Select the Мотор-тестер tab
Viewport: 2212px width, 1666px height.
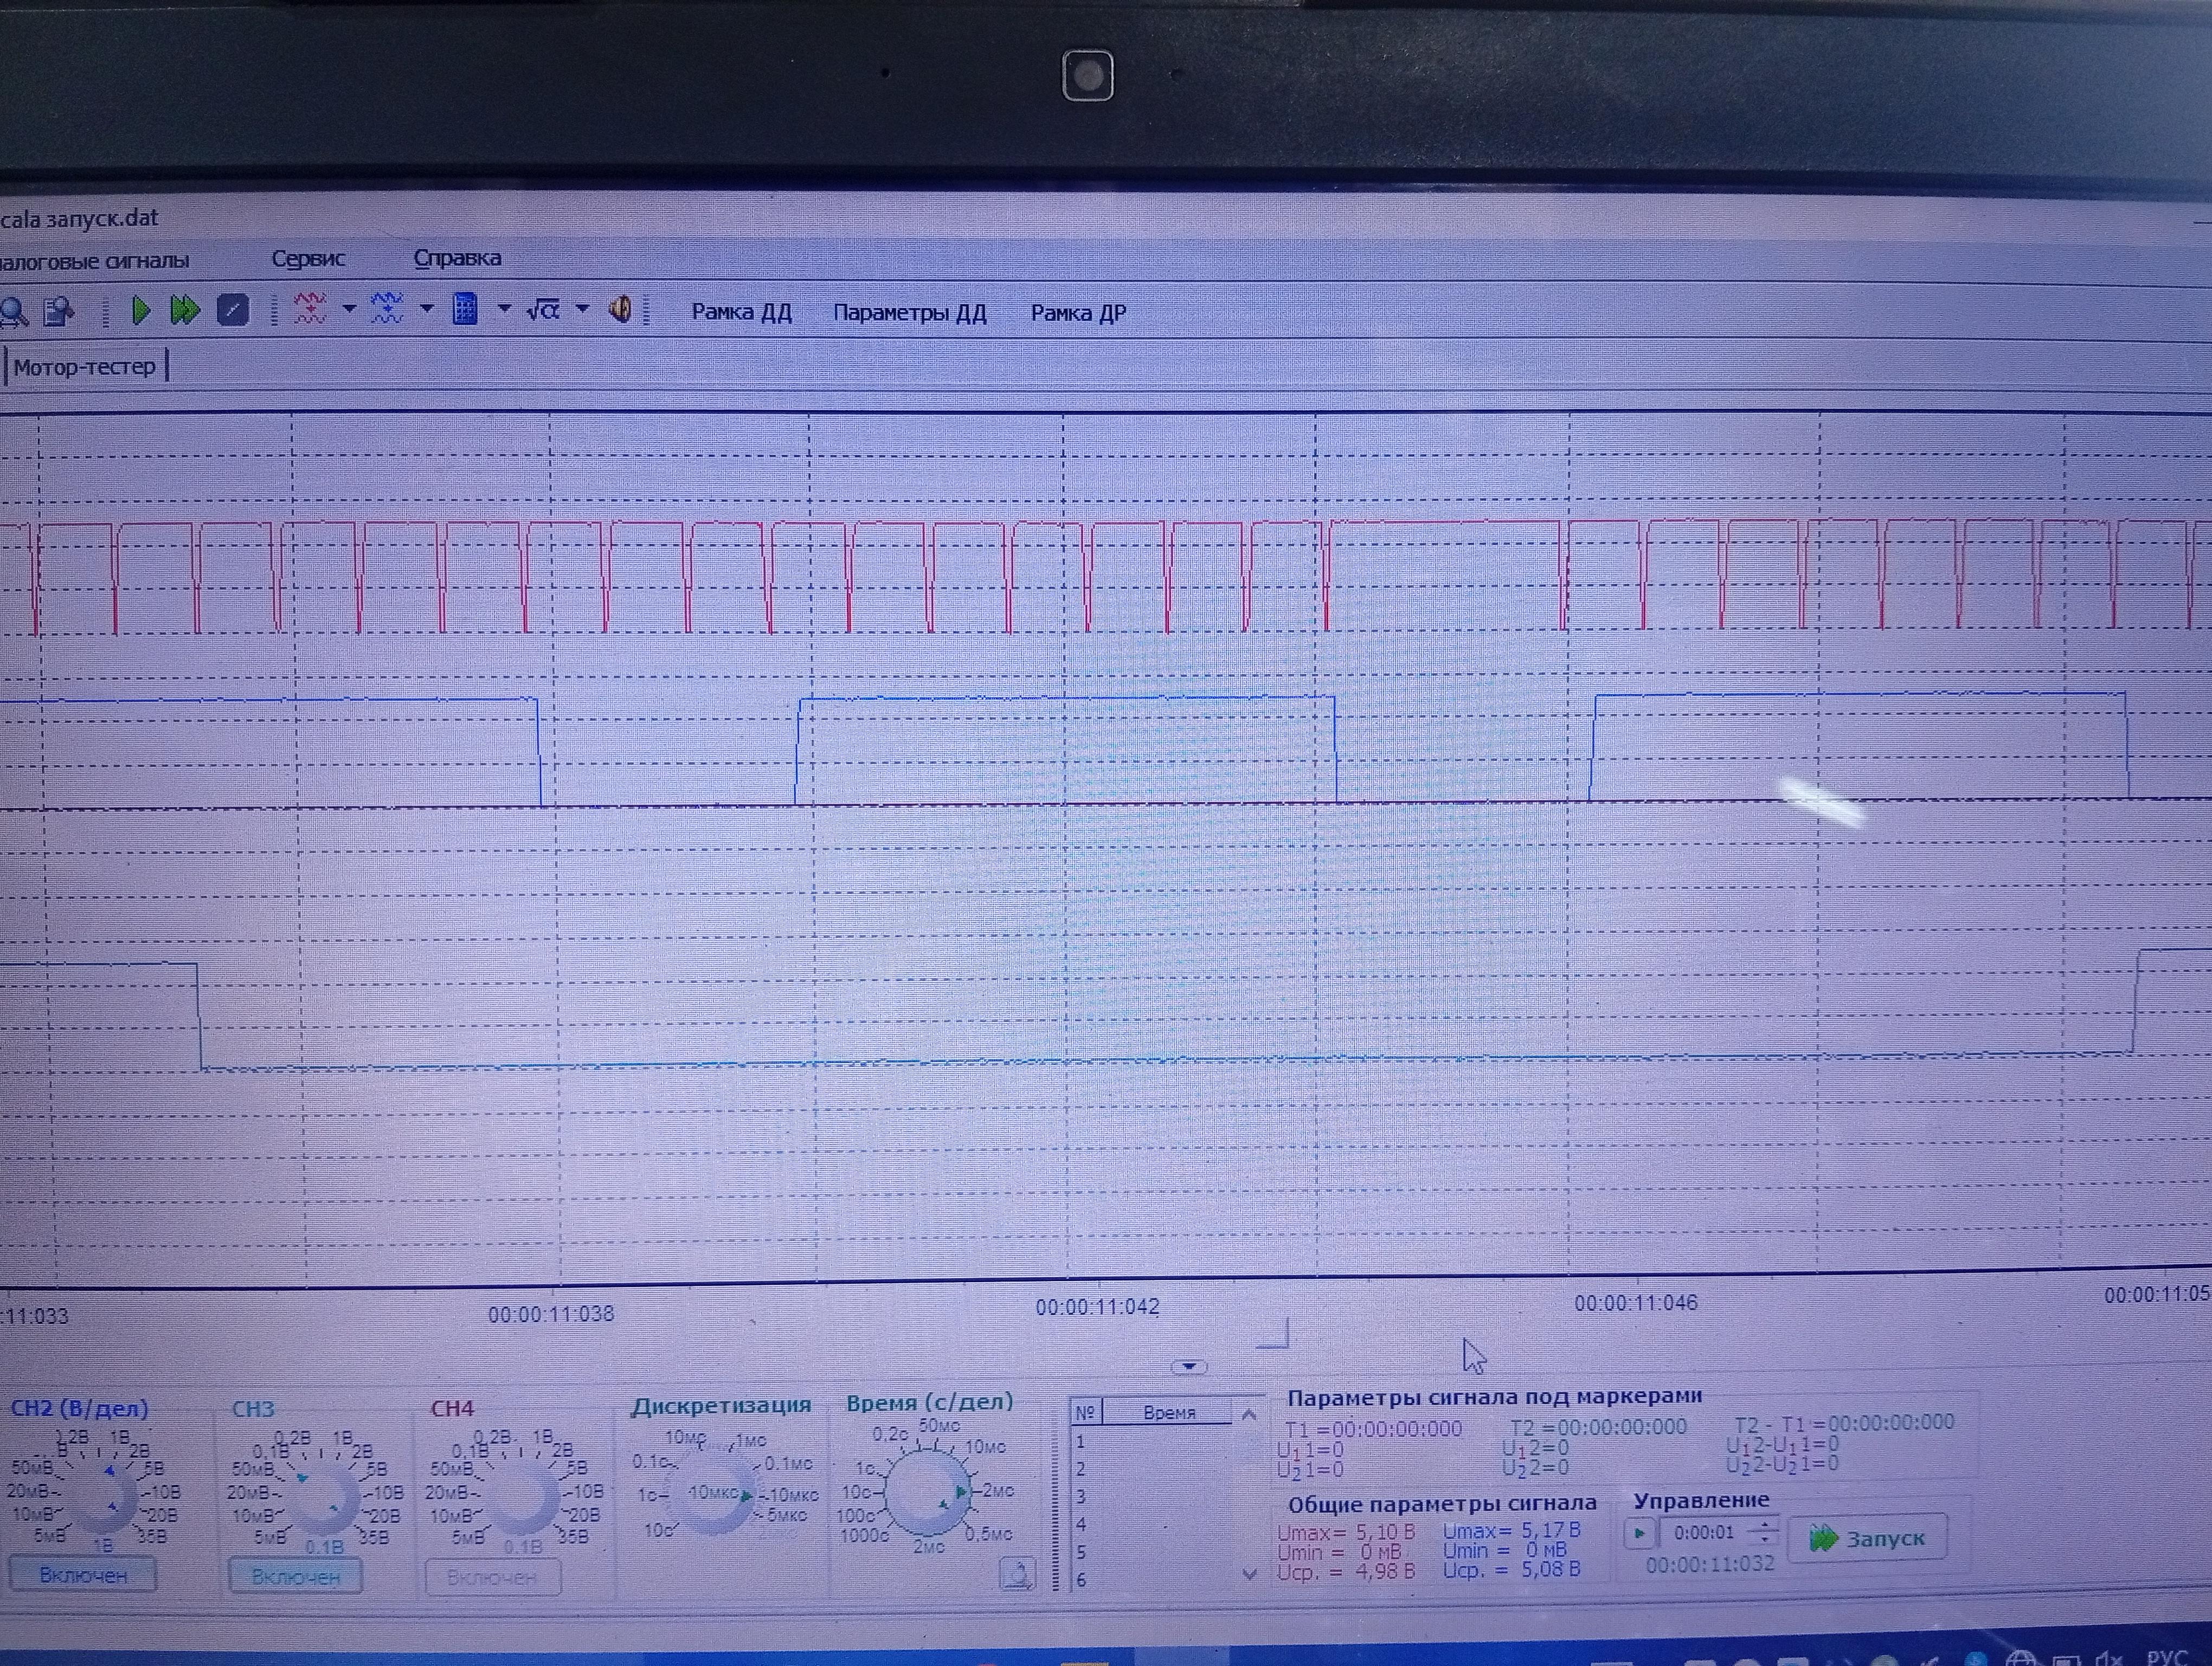(x=85, y=367)
